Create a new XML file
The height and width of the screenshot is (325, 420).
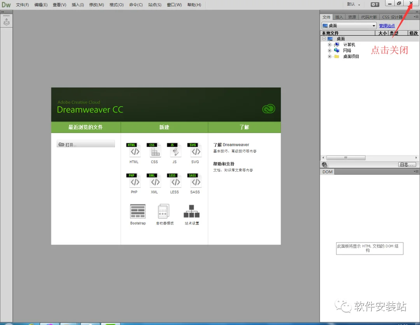tap(154, 184)
